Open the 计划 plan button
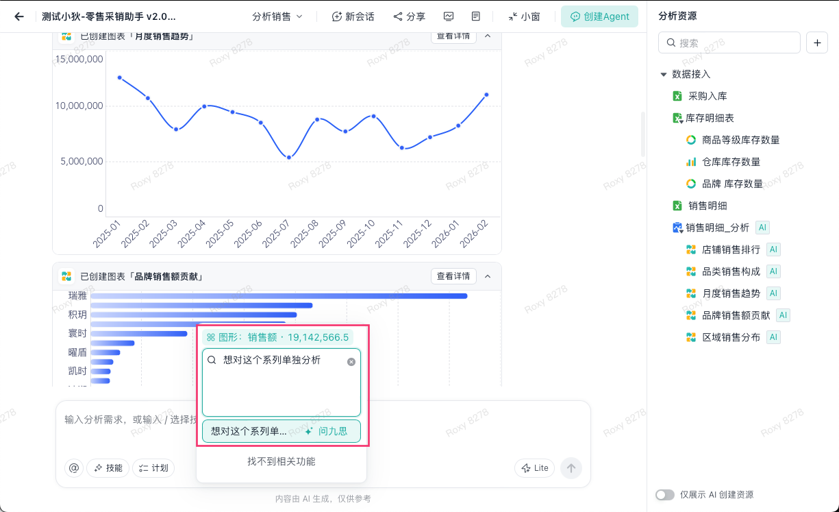 pos(153,468)
